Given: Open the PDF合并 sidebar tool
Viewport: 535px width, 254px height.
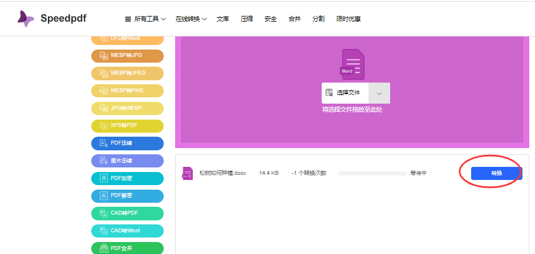Looking at the screenshot, I should click(127, 248).
